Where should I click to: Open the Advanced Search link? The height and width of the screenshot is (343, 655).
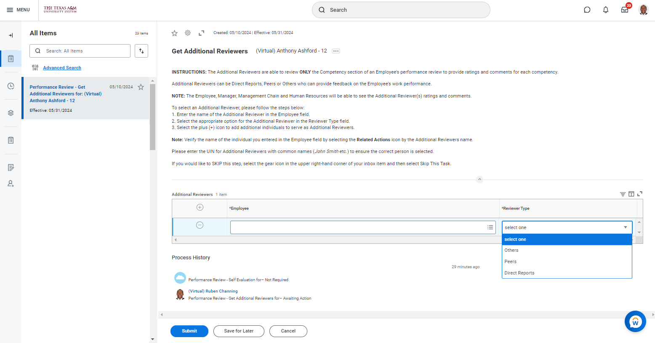62,68
